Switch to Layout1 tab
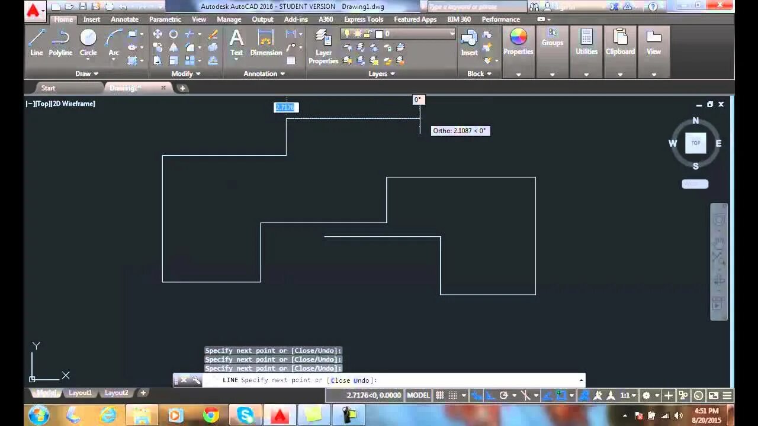Viewport: 758px width, 426px height. (80, 393)
